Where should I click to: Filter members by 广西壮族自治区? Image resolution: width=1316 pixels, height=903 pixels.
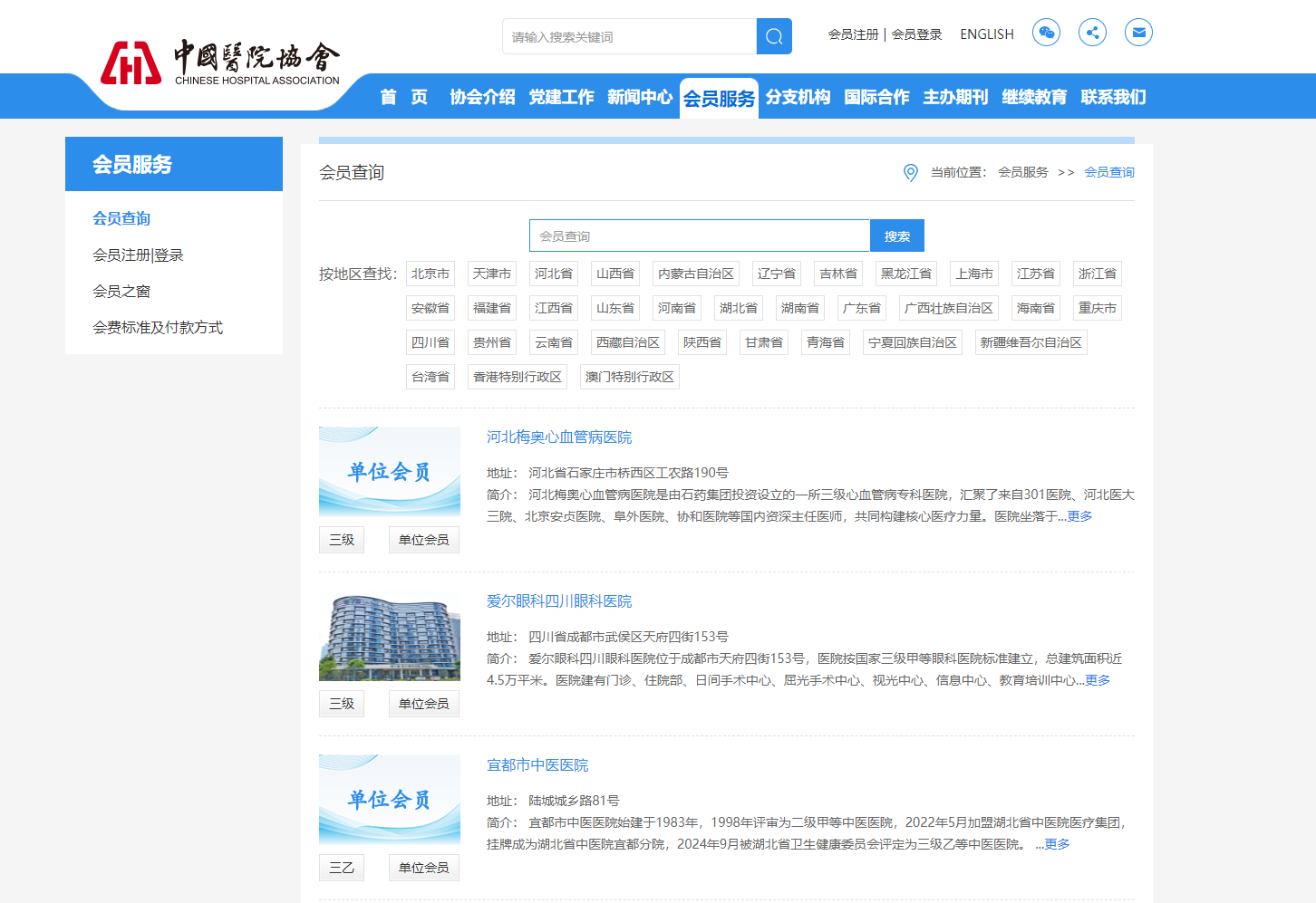pyautogui.click(x=949, y=308)
